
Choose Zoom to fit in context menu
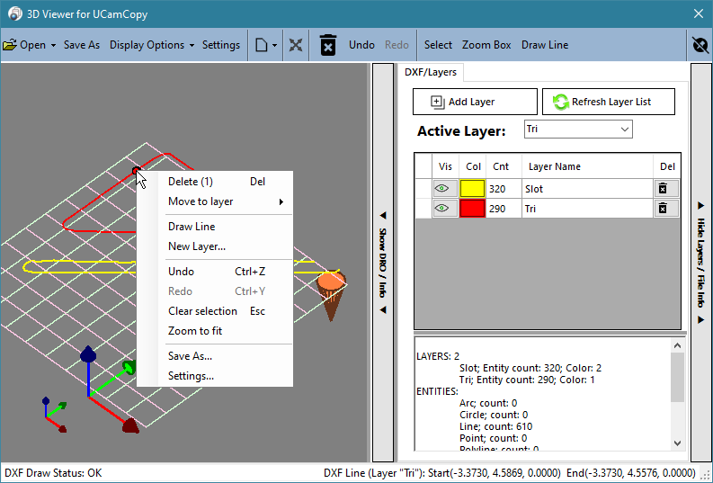click(215, 331)
